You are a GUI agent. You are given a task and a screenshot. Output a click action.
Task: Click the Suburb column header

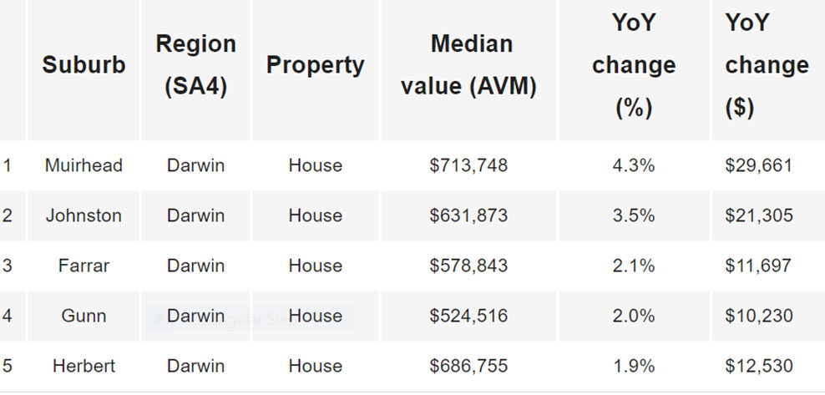[x=84, y=65]
